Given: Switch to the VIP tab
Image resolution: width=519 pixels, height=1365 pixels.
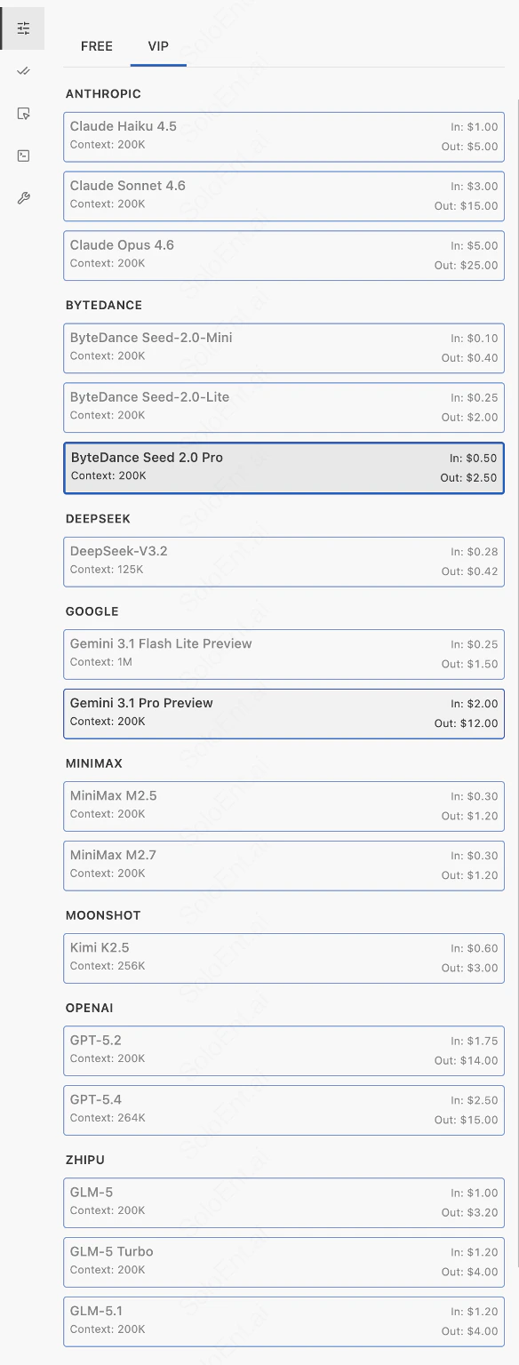Looking at the screenshot, I should tap(157, 46).
